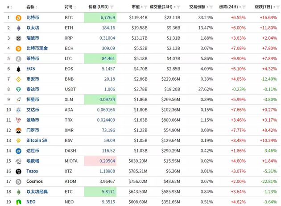Click the XRP coin icon
The image size is (281, 206).
18,38
